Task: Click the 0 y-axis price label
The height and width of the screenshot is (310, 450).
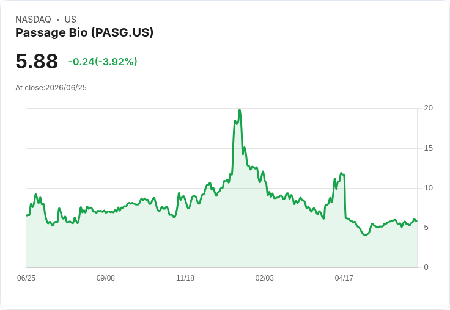Action: click(426, 267)
